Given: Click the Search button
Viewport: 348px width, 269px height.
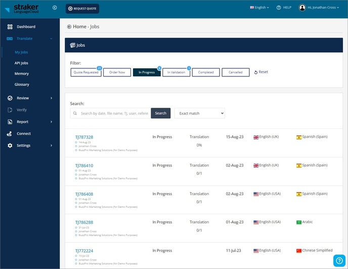Looking at the screenshot, I should (x=161, y=113).
